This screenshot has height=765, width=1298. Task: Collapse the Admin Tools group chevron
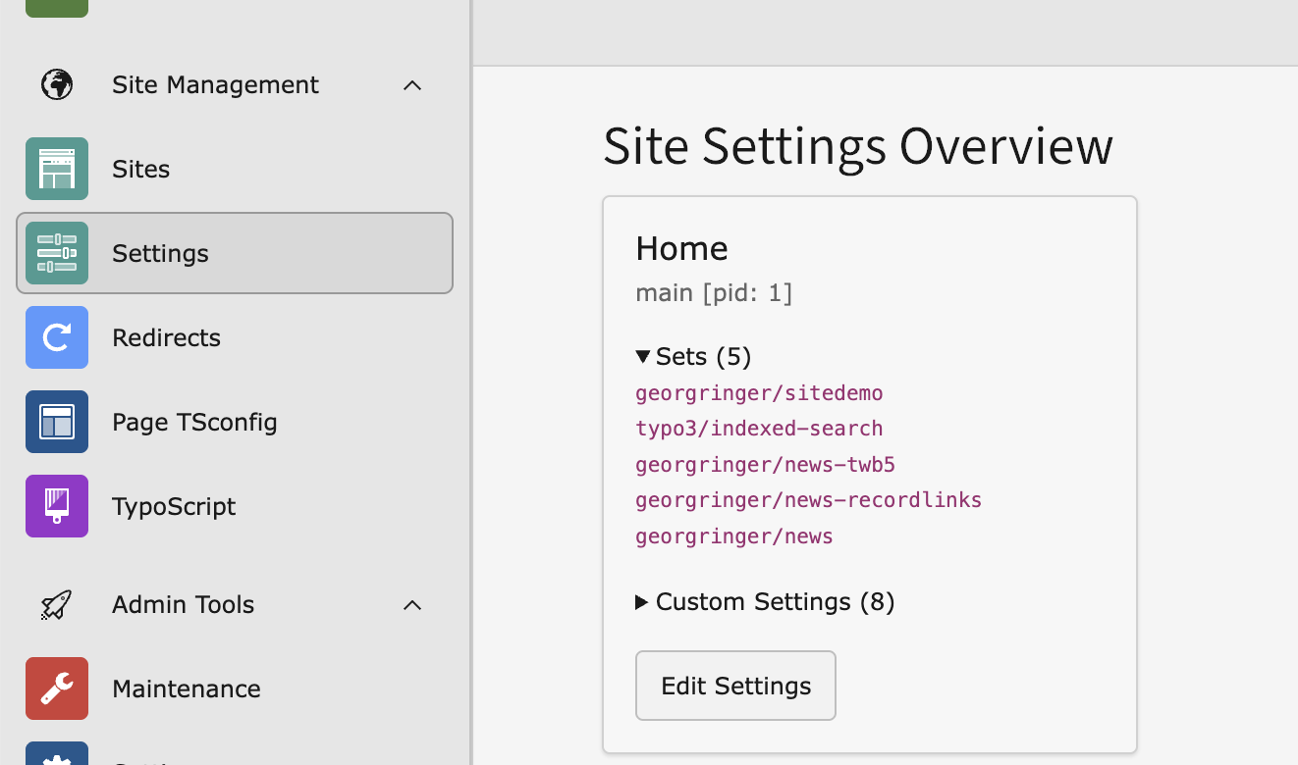412,605
